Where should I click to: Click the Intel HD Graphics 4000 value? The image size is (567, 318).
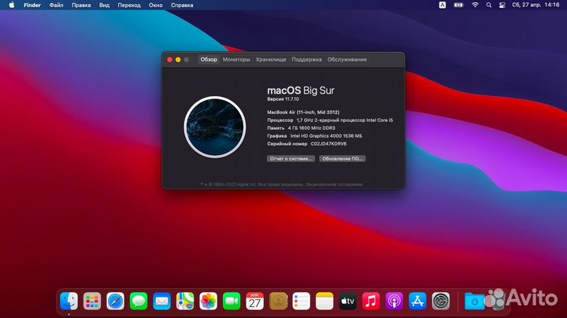[x=326, y=136]
